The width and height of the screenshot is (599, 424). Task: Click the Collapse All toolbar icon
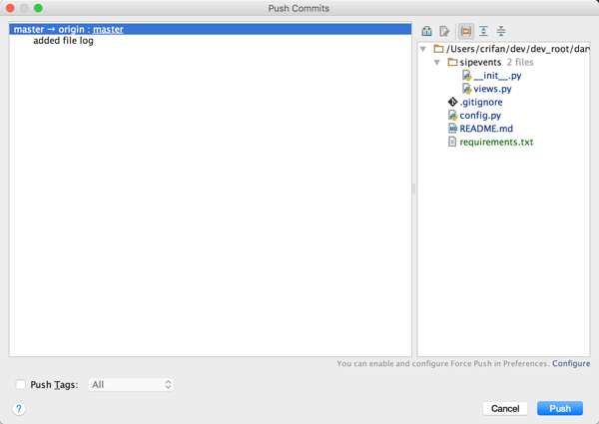click(x=501, y=31)
